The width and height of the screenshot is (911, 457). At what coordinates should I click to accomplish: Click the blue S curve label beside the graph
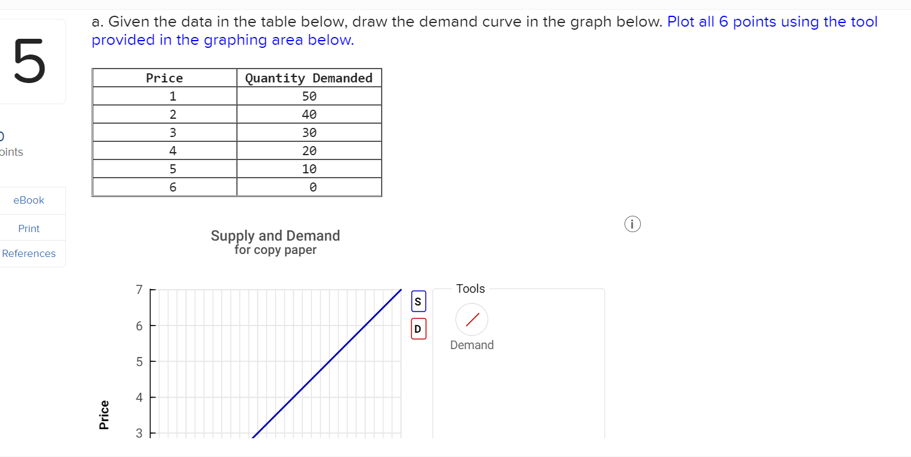click(418, 301)
